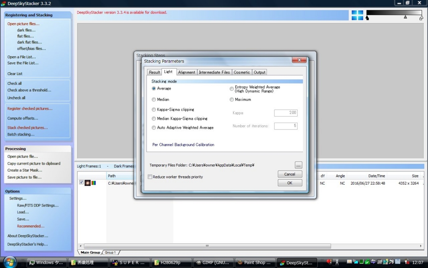The height and width of the screenshot is (268, 428).
Task: Close the Stacking Parameters dialog
Action: [x=299, y=60]
